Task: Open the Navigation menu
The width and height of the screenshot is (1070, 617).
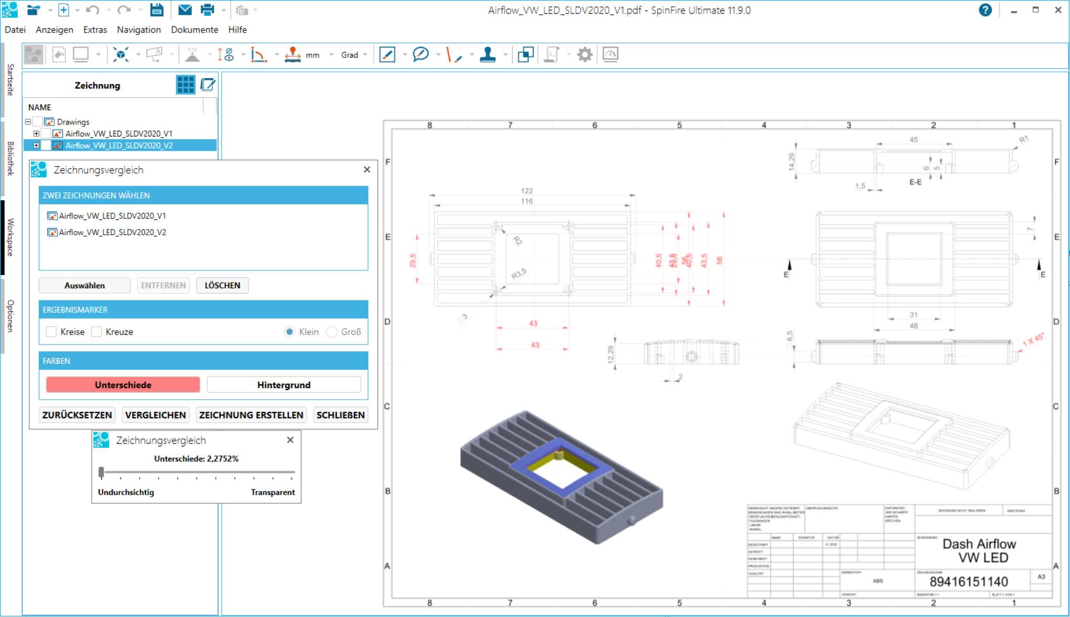Action: pyautogui.click(x=139, y=30)
